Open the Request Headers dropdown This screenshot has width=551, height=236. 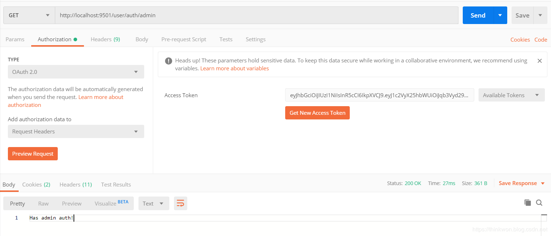point(76,132)
